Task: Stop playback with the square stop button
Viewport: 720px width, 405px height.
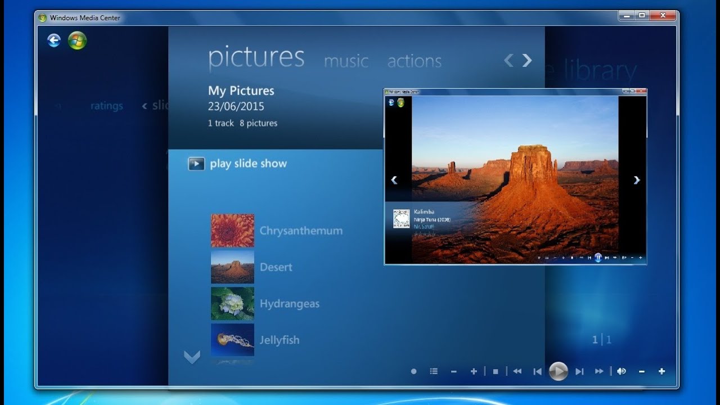Action: [x=496, y=371]
